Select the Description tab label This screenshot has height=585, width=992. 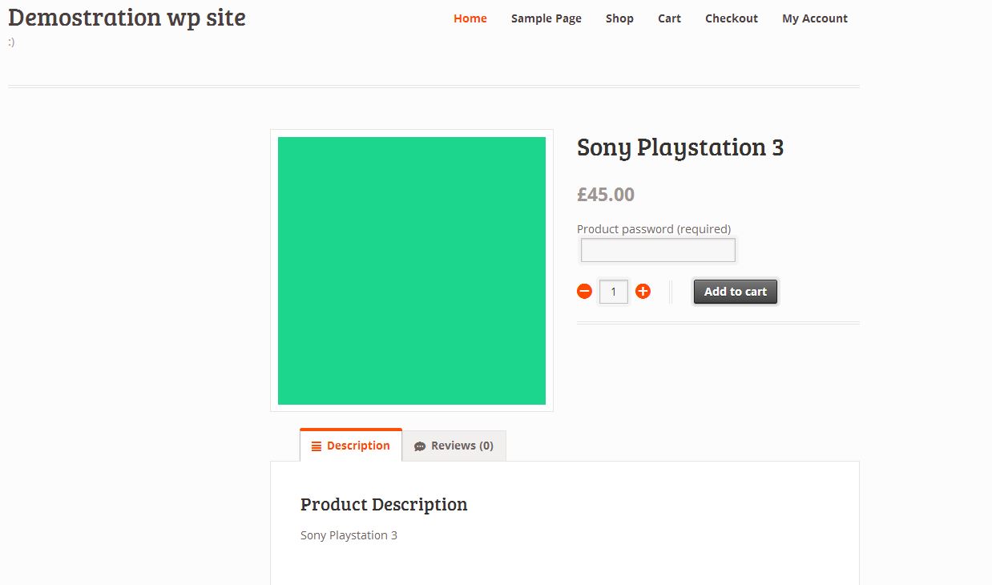(358, 446)
